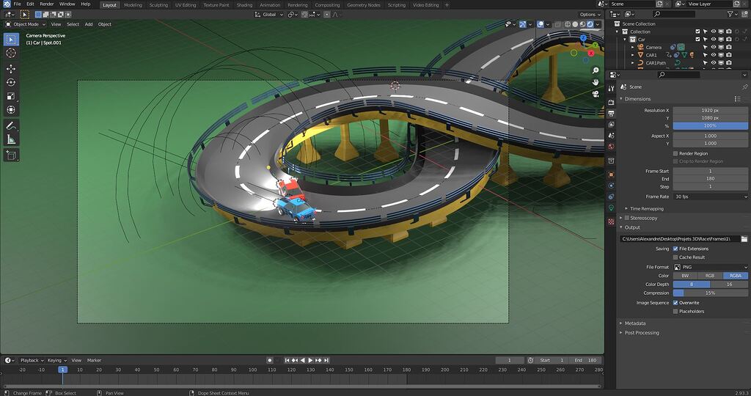Open the viewport Options dropdown
The image size is (751, 396).
pyautogui.click(x=590, y=15)
